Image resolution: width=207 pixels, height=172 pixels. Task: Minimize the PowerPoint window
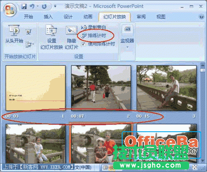pos(182,7)
